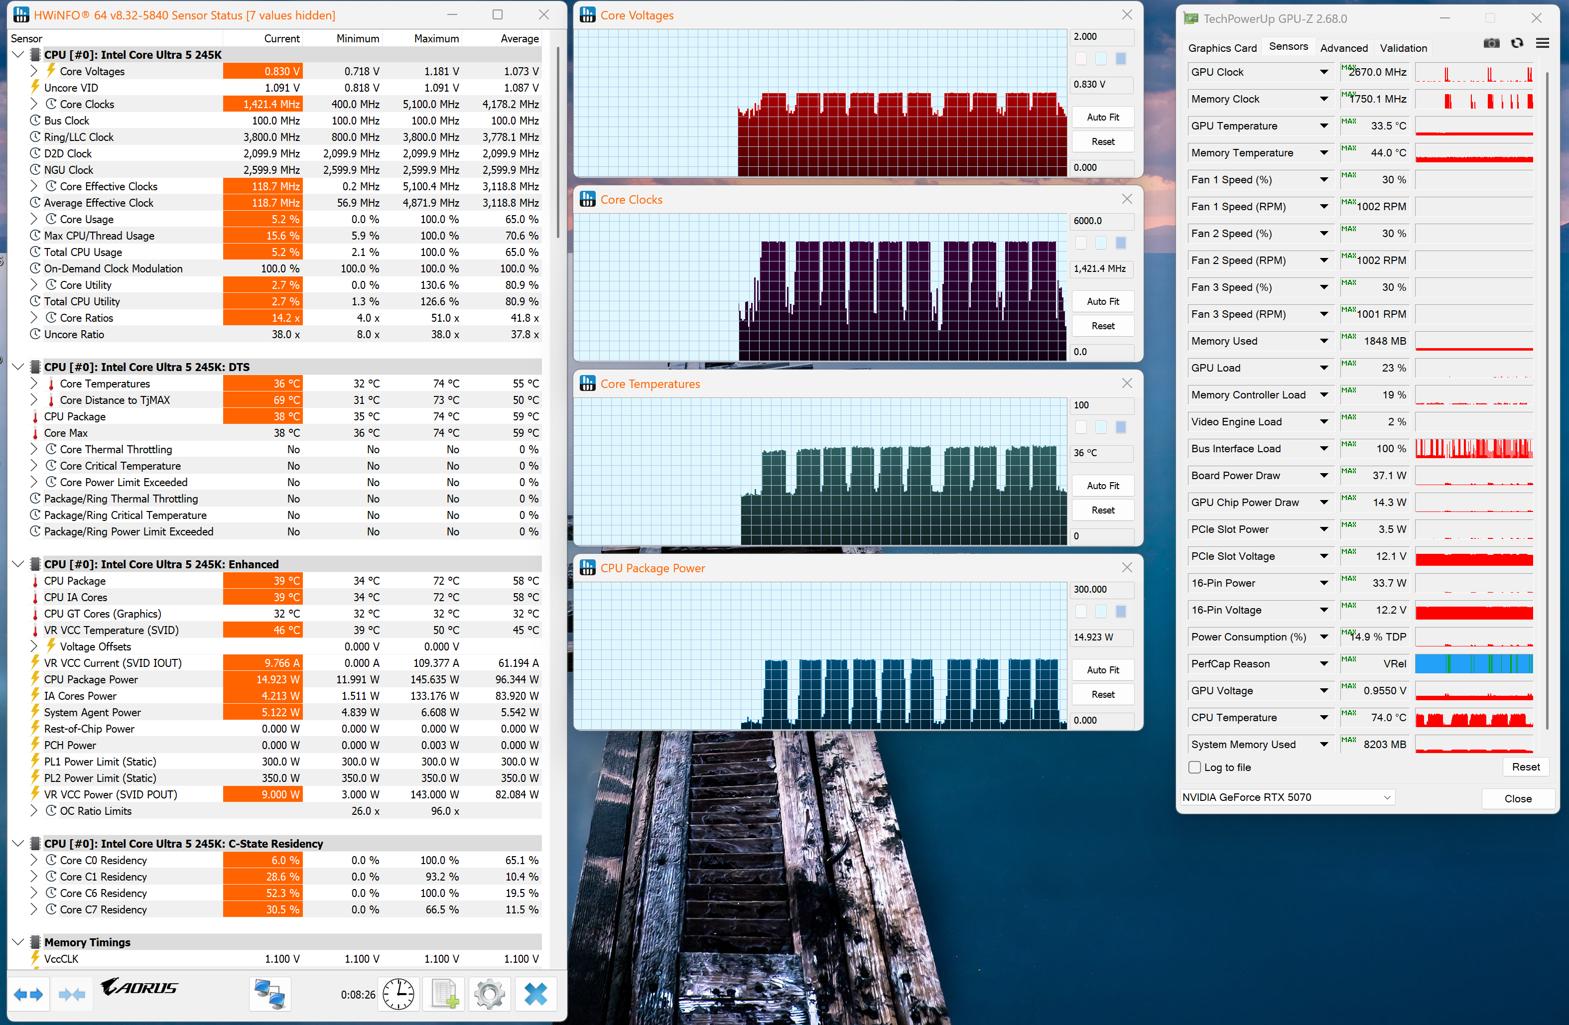This screenshot has width=1569, height=1025.
Task: Click Auto Fit in Core Temperatures graph
Action: tap(1103, 486)
